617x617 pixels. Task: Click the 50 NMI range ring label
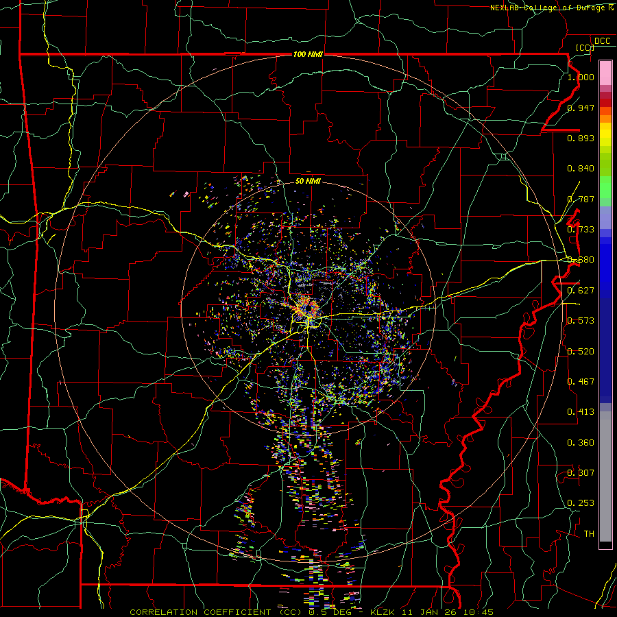308,181
